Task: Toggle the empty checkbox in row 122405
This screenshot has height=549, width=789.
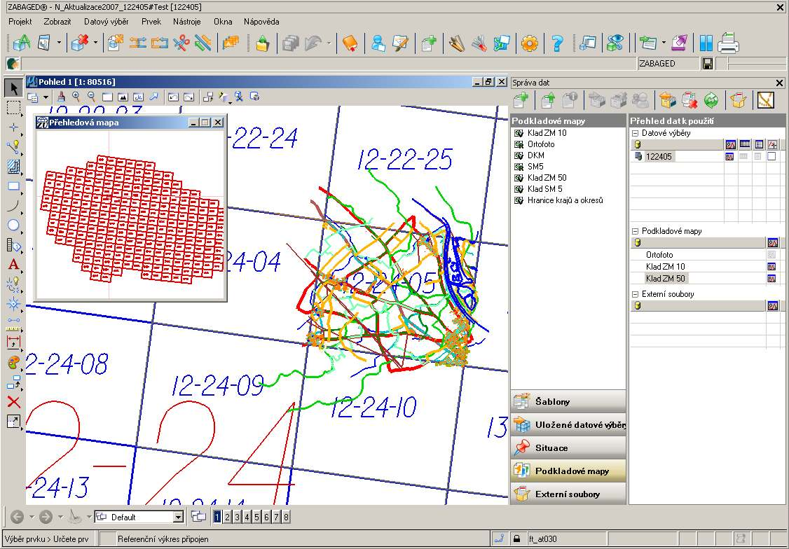Action: [x=771, y=156]
